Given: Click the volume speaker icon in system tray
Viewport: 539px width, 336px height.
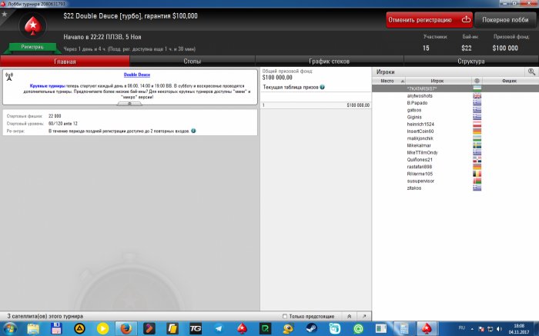Looking at the screenshot, I should pos(499,329).
